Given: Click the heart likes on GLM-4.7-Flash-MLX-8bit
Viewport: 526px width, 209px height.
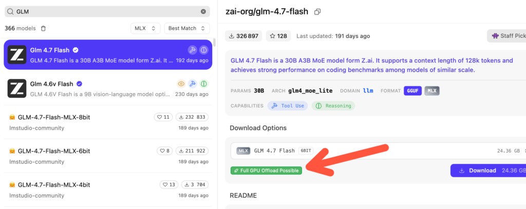Looking at the screenshot, I should pyautogui.click(x=163, y=117).
